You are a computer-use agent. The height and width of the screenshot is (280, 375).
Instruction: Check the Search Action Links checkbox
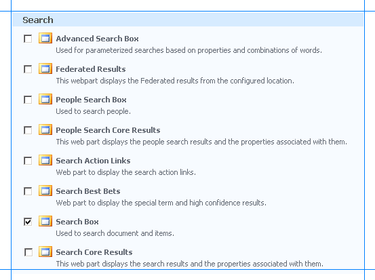28,161
